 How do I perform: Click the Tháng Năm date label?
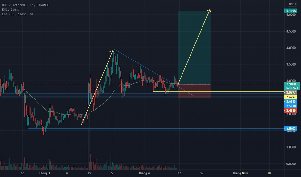(240, 173)
